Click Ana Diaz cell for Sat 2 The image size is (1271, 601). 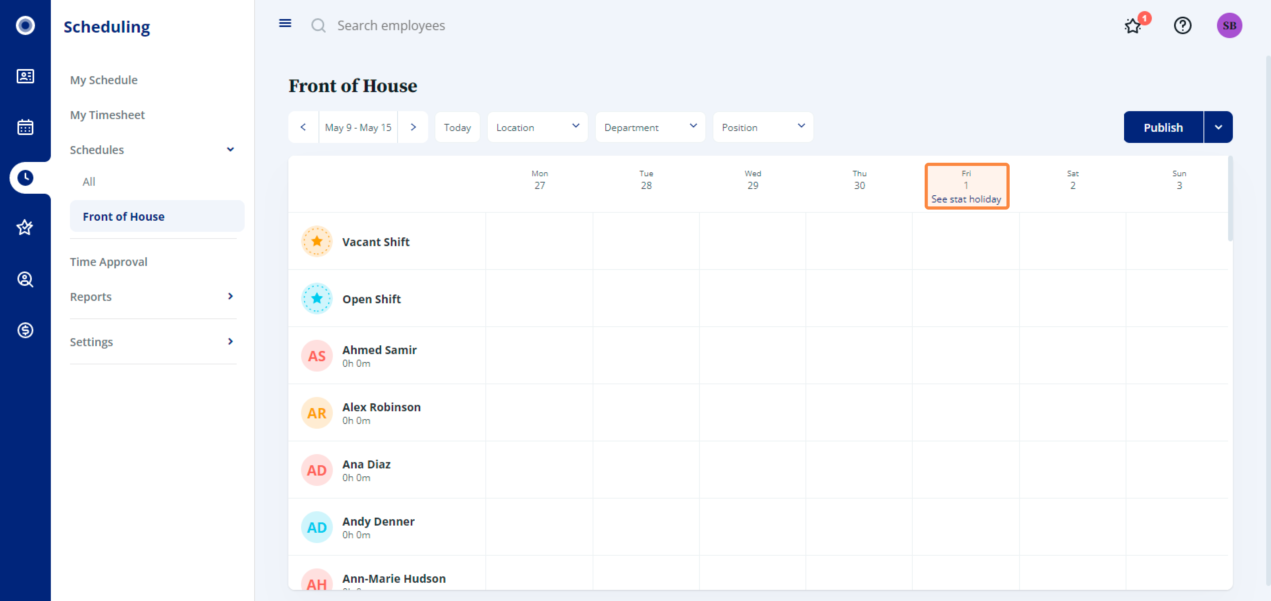pyautogui.click(x=1073, y=470)
